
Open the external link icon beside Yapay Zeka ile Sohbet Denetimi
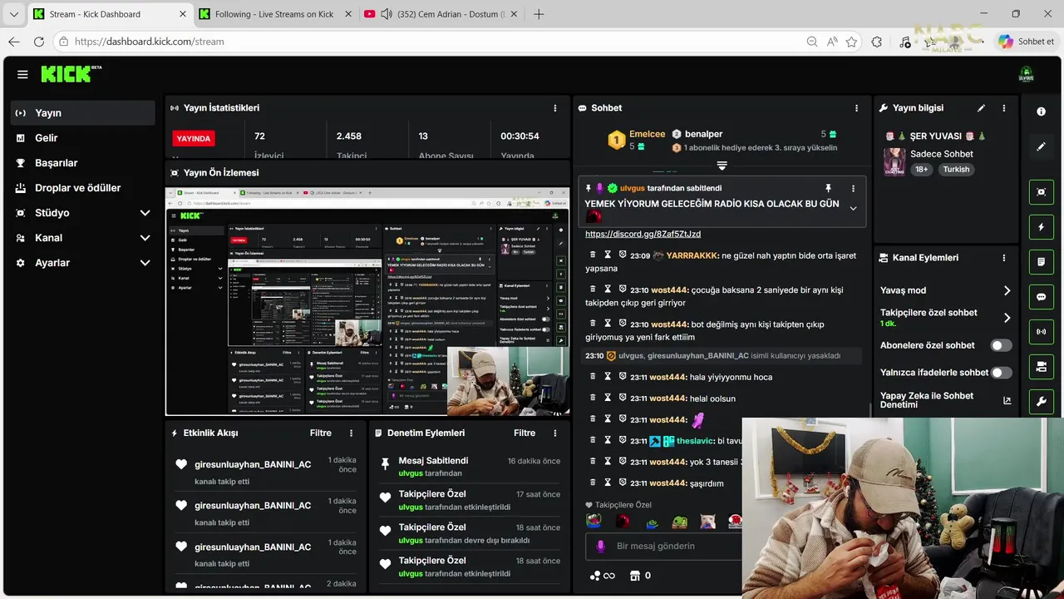pyautogui.click(x=1007, y=401)
